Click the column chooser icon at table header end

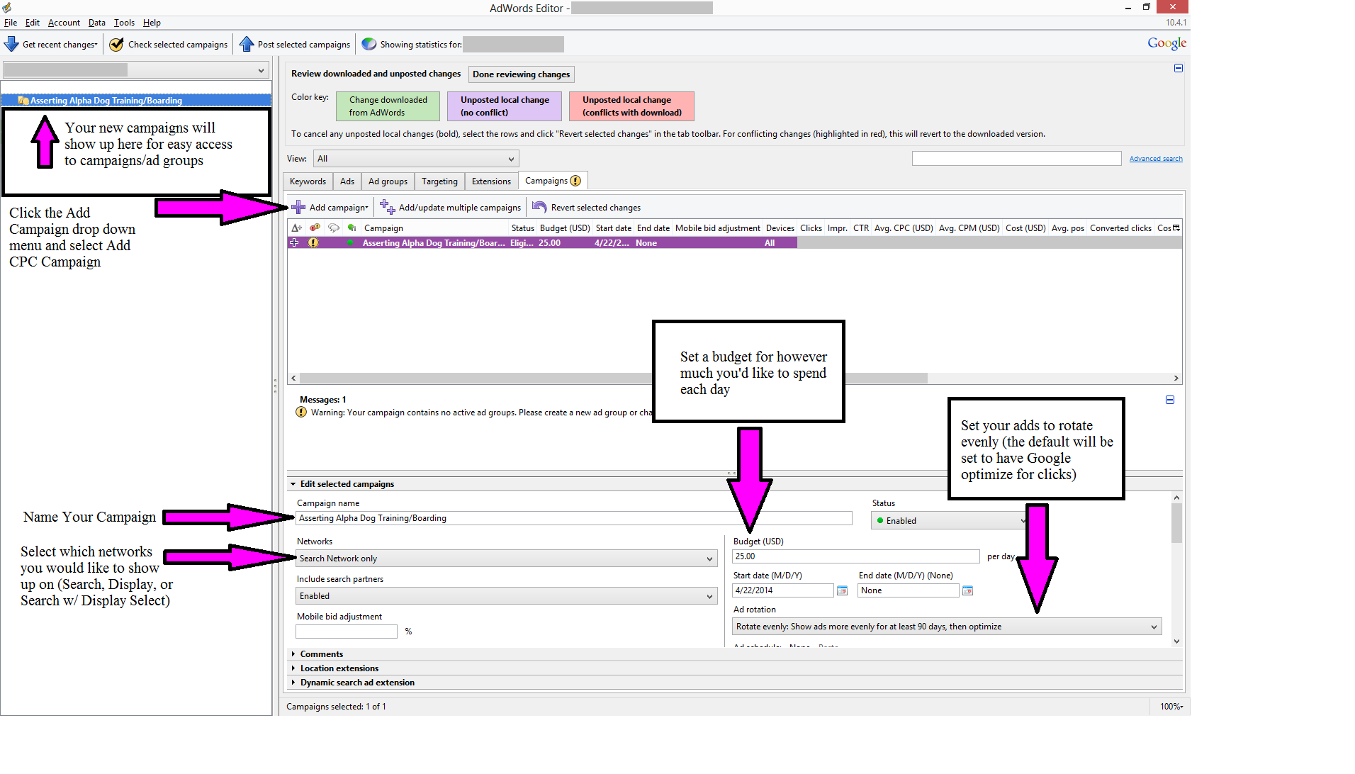click(1176, 228)
